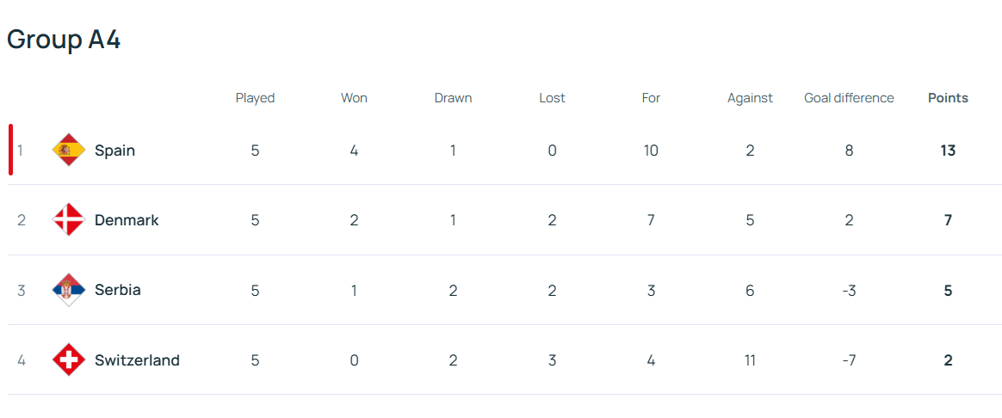Click the Points column header
The height and width of the screenshot is (418, 1002).
(x=948, y=98)
